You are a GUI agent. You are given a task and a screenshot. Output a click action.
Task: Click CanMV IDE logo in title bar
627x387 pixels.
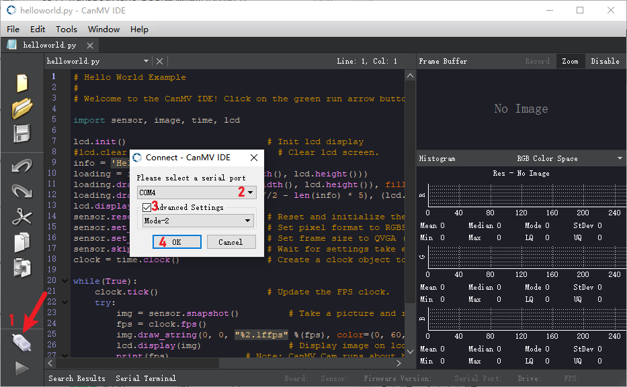click(11, 10)
